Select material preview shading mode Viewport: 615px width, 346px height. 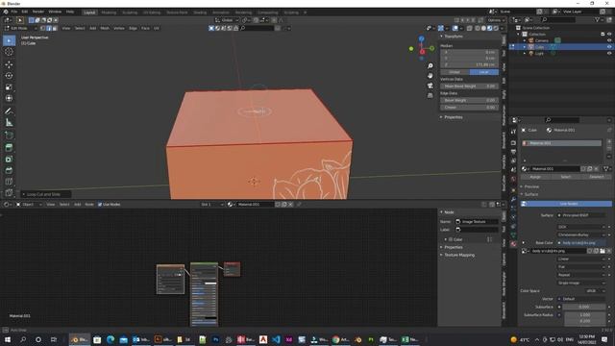click(x=490, y=28)
